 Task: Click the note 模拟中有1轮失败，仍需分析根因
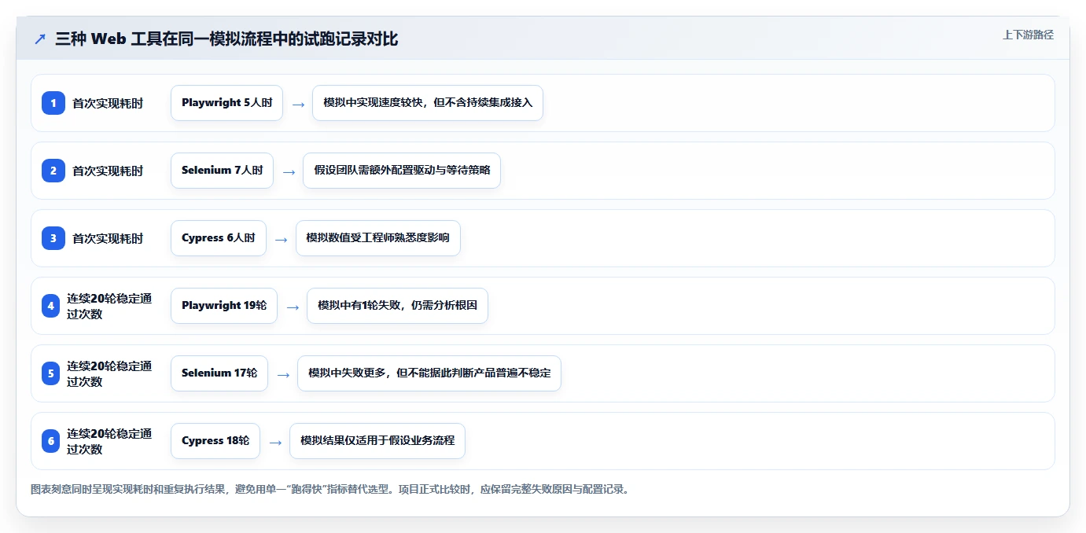pos(397,306)
